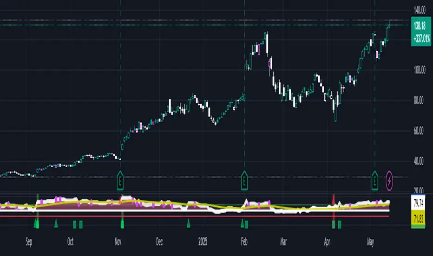Click the 40.00 price axis label
The height and width of the screenshot is (256, 433).
419,161
